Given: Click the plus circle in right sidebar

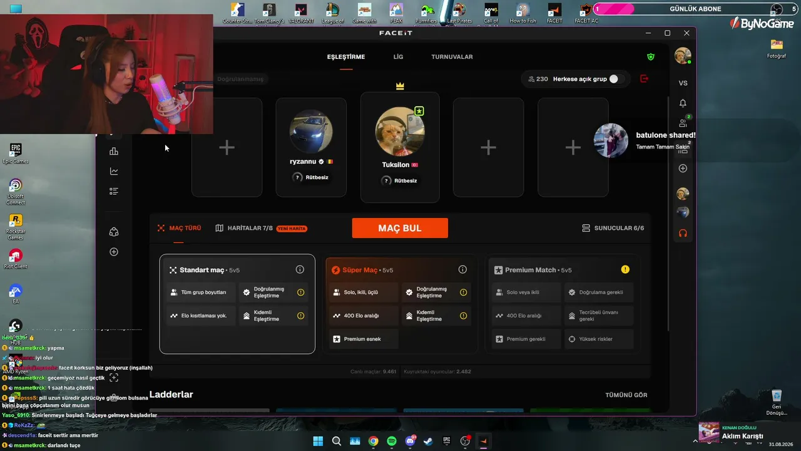Looking at the screenshot, I should click(x=683, y=168).
